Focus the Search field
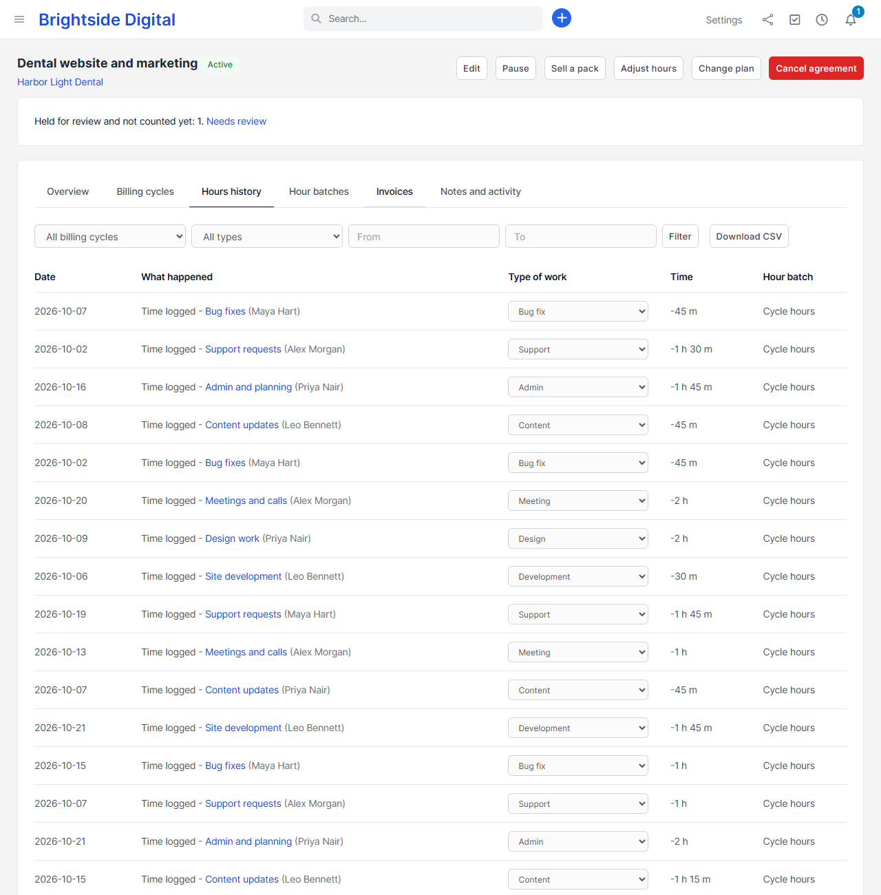881x895 pixels. pyautogui.click(x=423, y=19)
